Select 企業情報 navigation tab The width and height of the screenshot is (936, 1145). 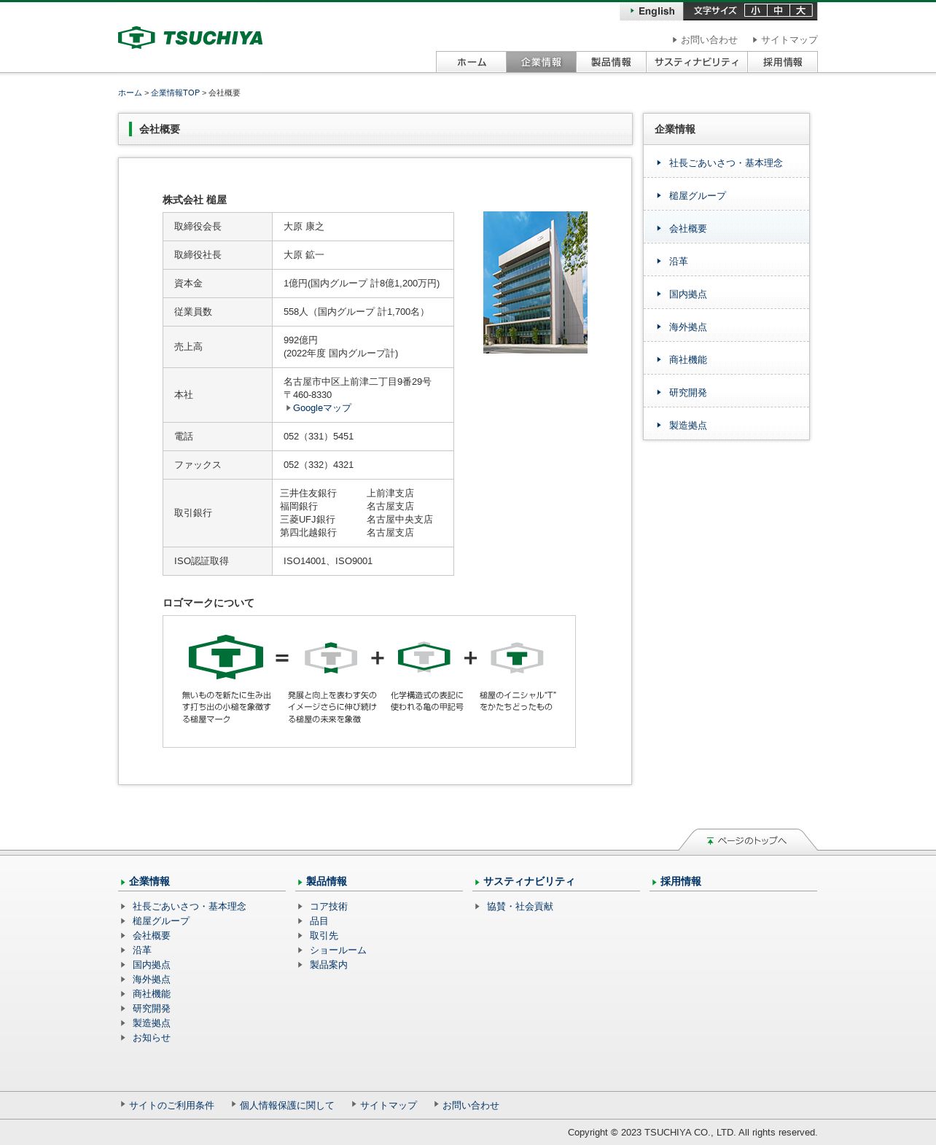point(541,62)
